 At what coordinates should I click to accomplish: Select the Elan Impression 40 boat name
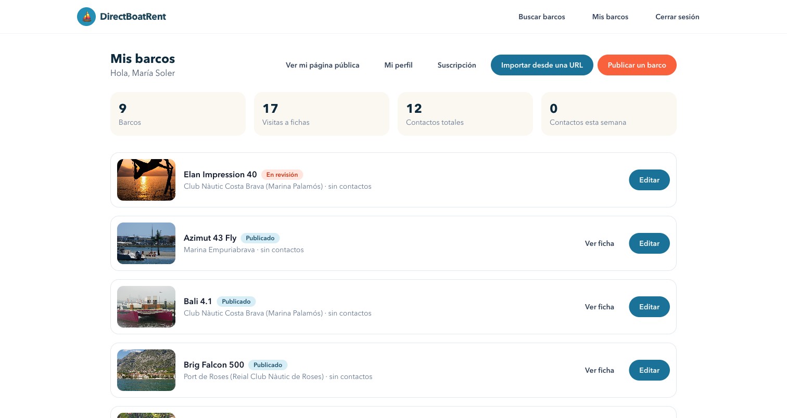point(220,175)
